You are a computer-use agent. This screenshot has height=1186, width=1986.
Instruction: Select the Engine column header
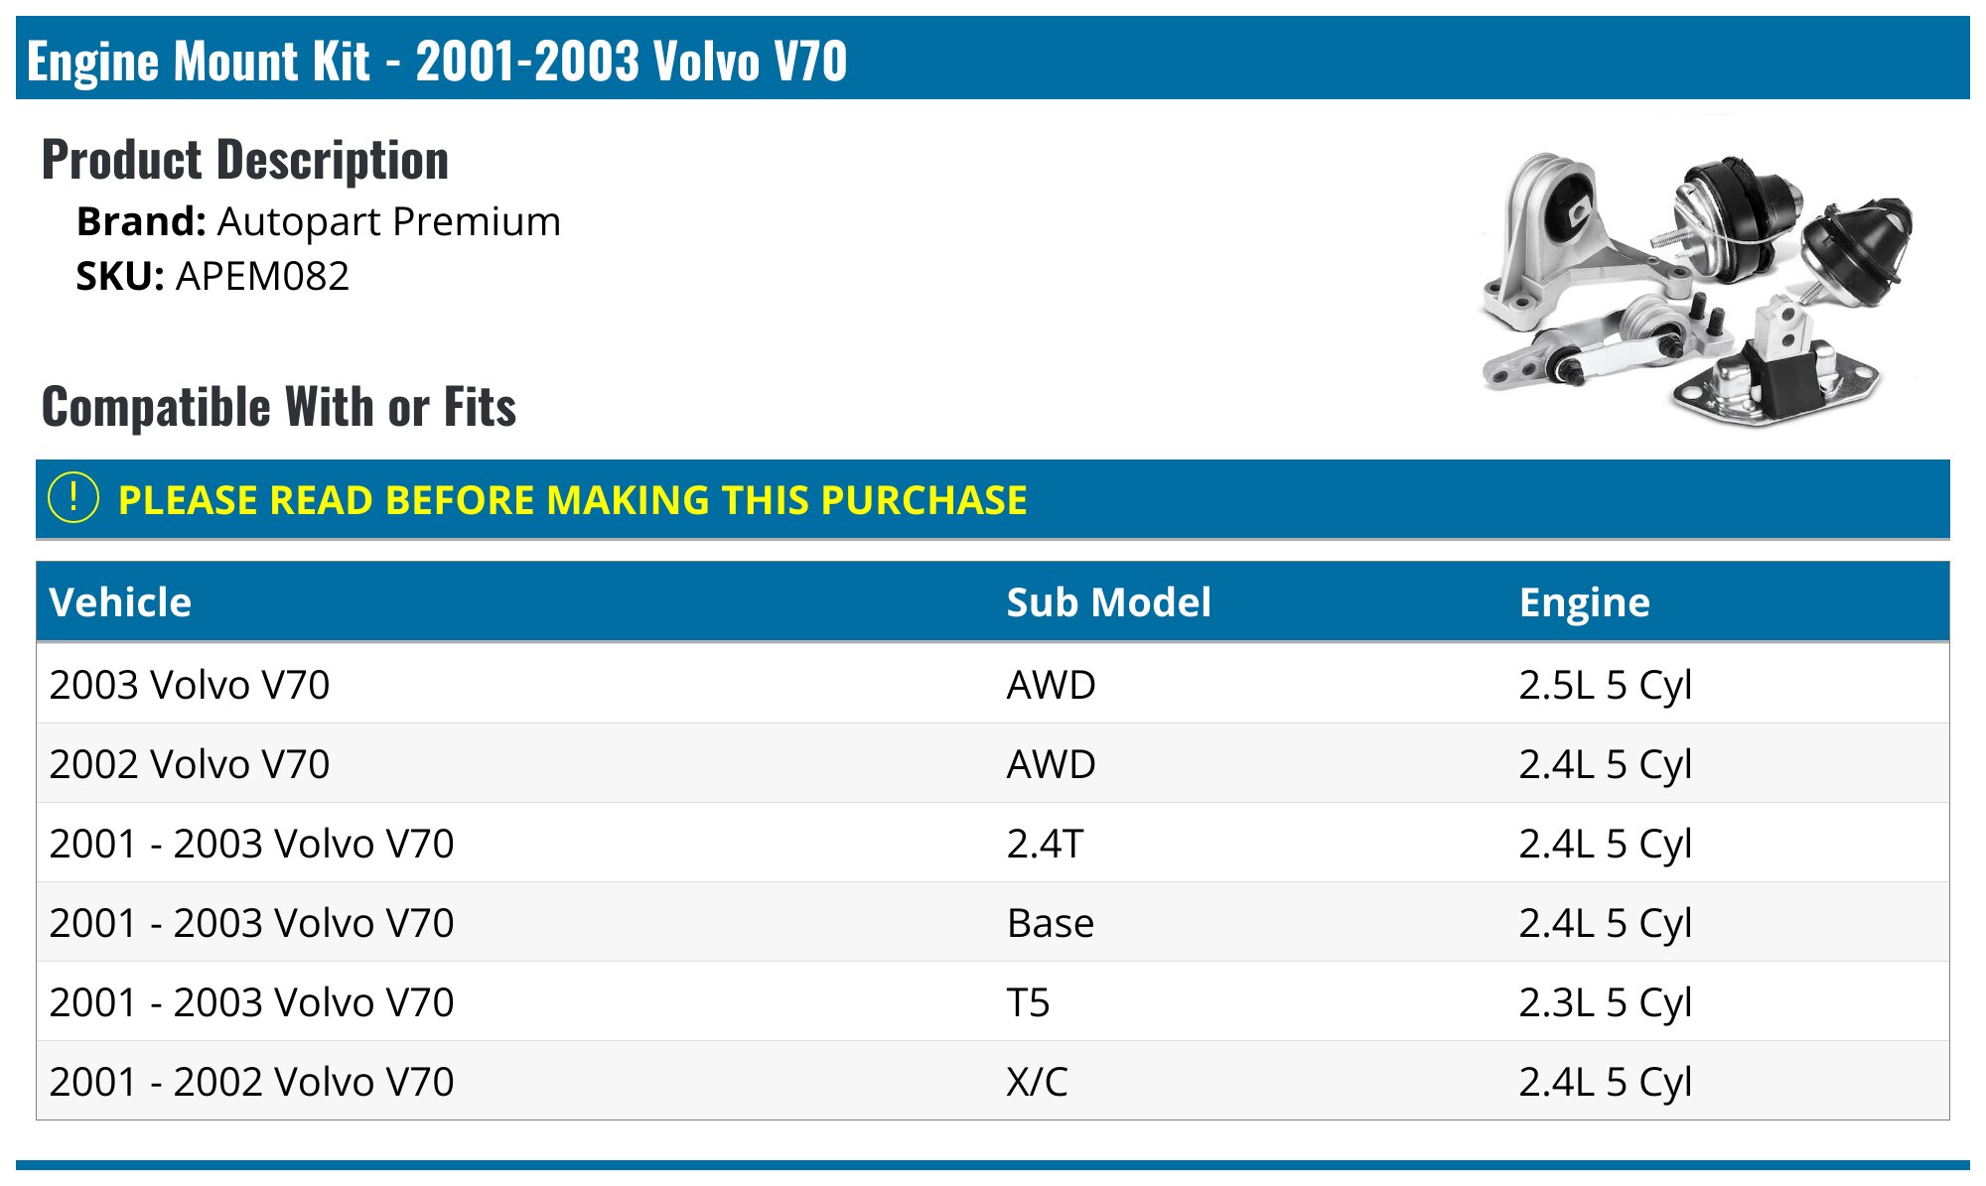click(1585, 602)
